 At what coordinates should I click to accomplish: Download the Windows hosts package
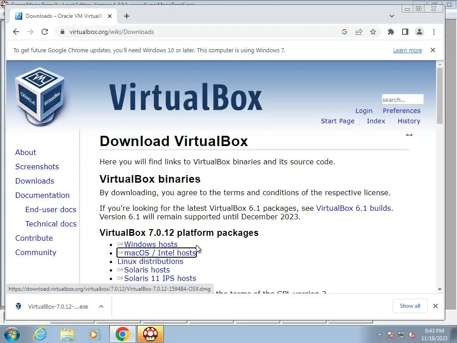pyautogui.click(x=151, y=244)
